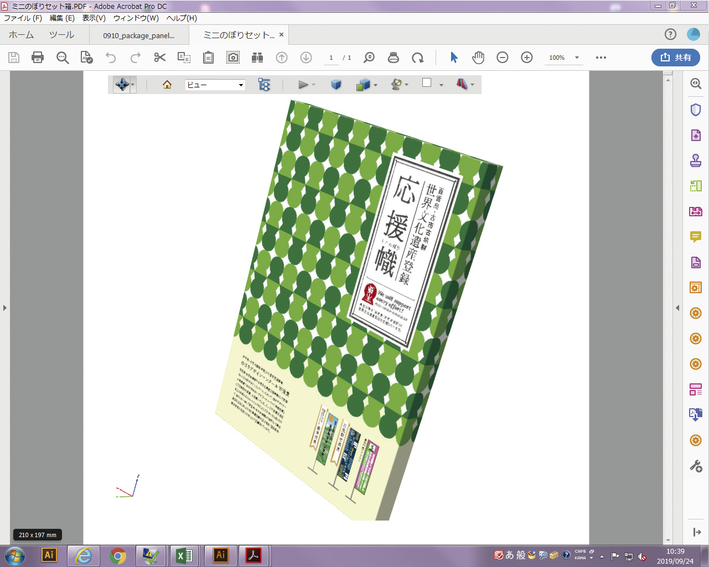Switch to the 0910_package_panel tab
This screenshot has height=567, width=709.
tap(138, 35)
